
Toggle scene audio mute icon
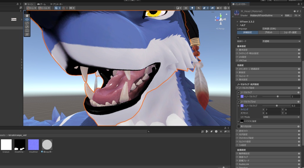click(199, 8)
